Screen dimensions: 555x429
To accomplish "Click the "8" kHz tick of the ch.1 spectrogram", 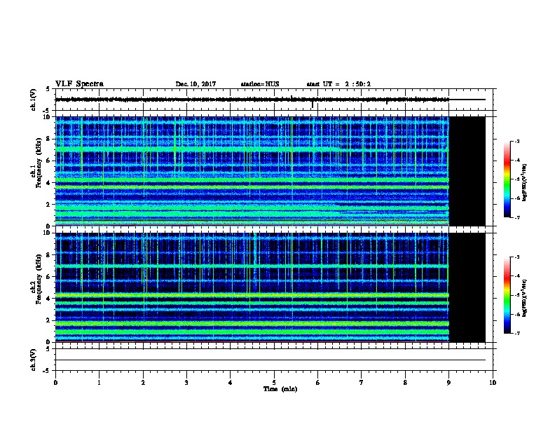I will tap(48, 139).
